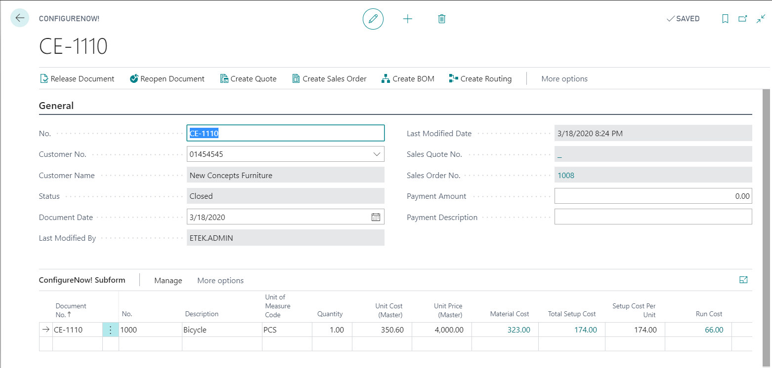772x368 pixels.
Task: Show row options for CE-1110 line
Action: point(110,330)
